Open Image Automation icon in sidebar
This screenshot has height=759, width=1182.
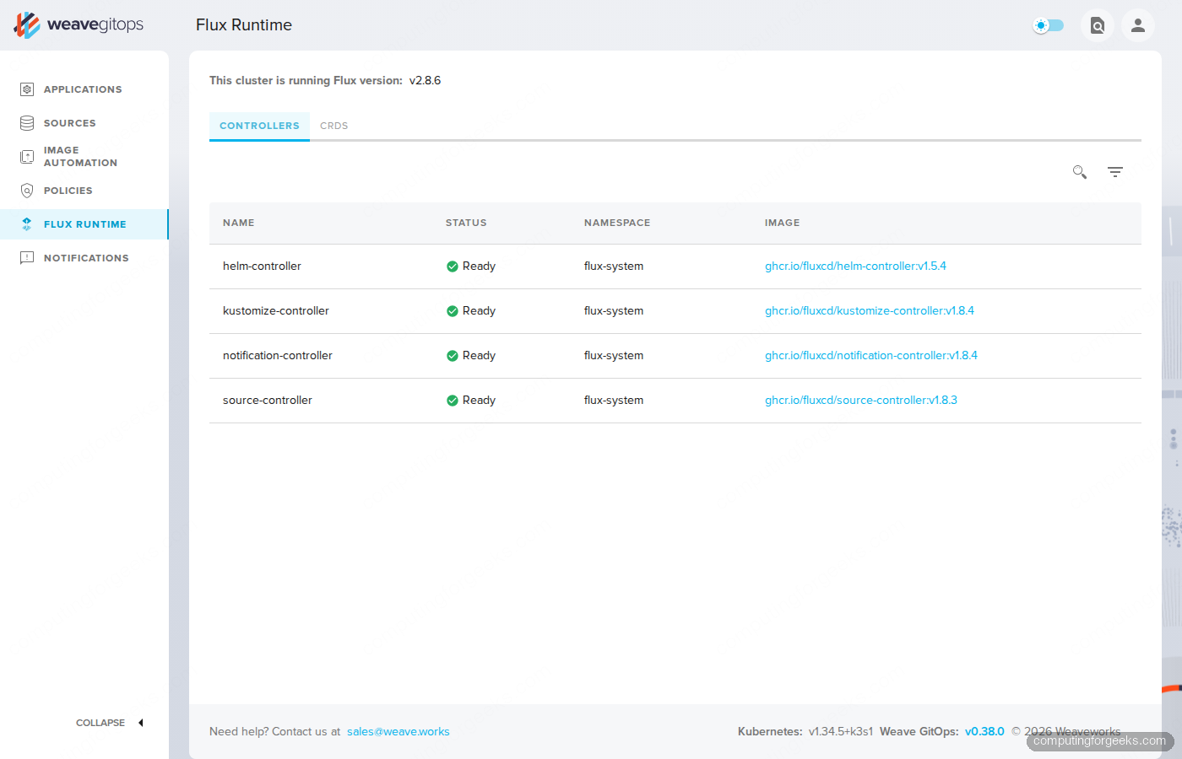point(27,157)
